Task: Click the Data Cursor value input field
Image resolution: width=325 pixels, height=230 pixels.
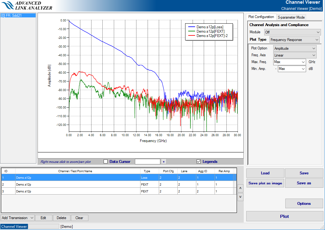Action: (x=147, y=162)
